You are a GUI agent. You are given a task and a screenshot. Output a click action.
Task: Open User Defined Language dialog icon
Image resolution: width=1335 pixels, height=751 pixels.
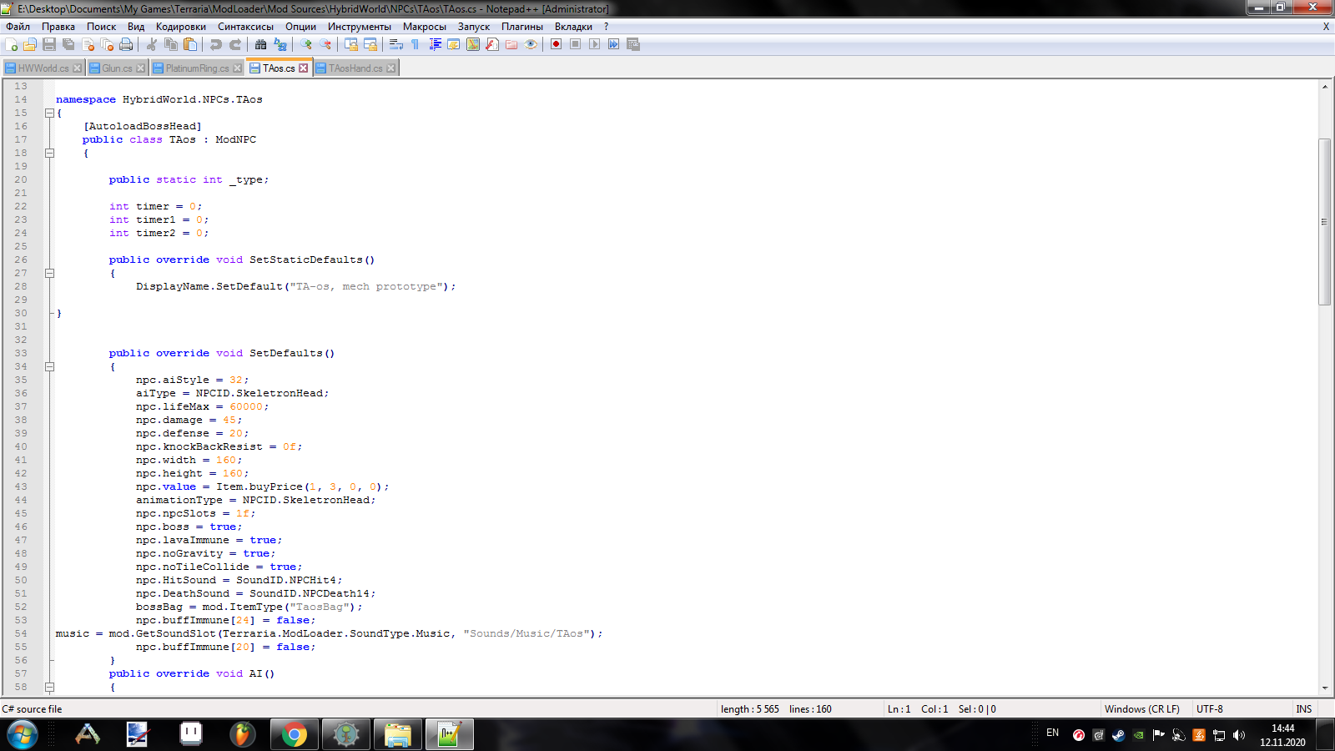coord(454,44)
